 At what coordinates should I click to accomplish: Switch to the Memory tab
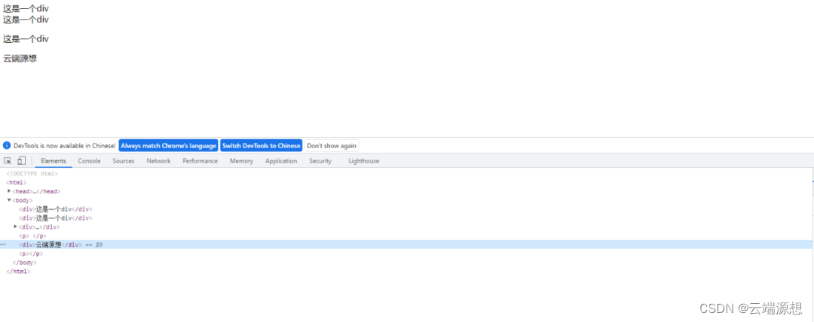coord(241,161)
